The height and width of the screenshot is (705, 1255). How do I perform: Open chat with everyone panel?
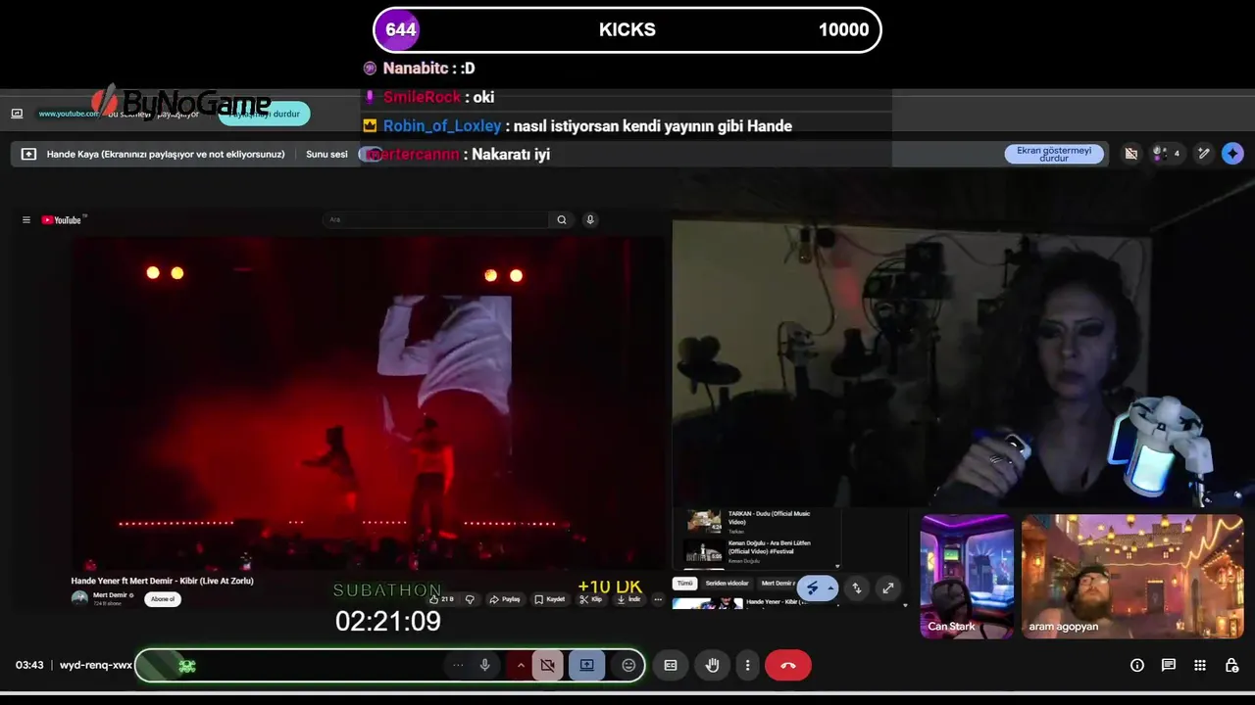tap(1169, 665)
